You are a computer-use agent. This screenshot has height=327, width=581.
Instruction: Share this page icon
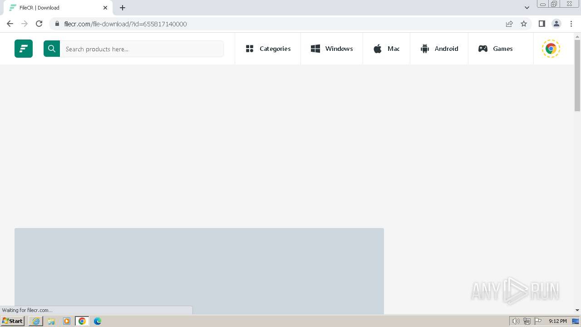[509, 24]
